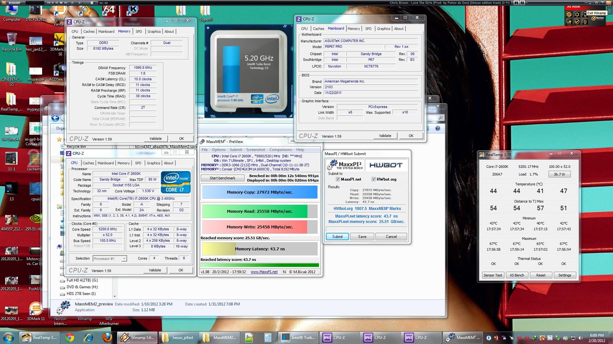This screenshot has height=344, width=613.
Task: Open Winamp track info icon
Action: pyautogui.click(x=516, y=3)
